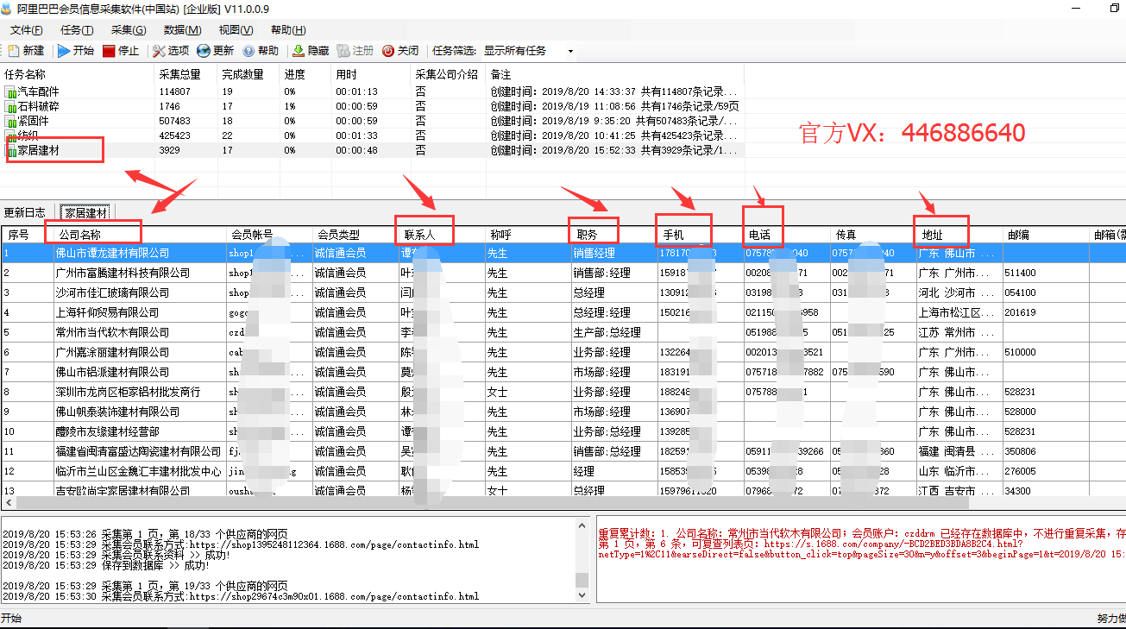Select row 上海轩仰贸易有限公司
This screenshot has height=629, width=1126.
tap(563, 312)
